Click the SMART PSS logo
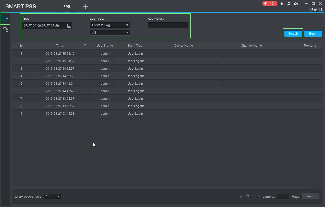The height and width of the screenshot is (207, 325). coord(21,6)
